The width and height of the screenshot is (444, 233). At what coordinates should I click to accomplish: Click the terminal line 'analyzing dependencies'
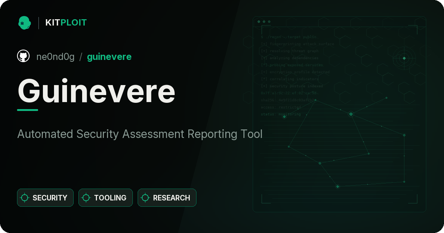(x=290, y=58)
